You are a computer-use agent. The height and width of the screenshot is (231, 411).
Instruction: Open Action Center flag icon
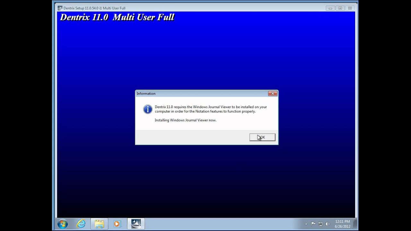coord(313,224)
